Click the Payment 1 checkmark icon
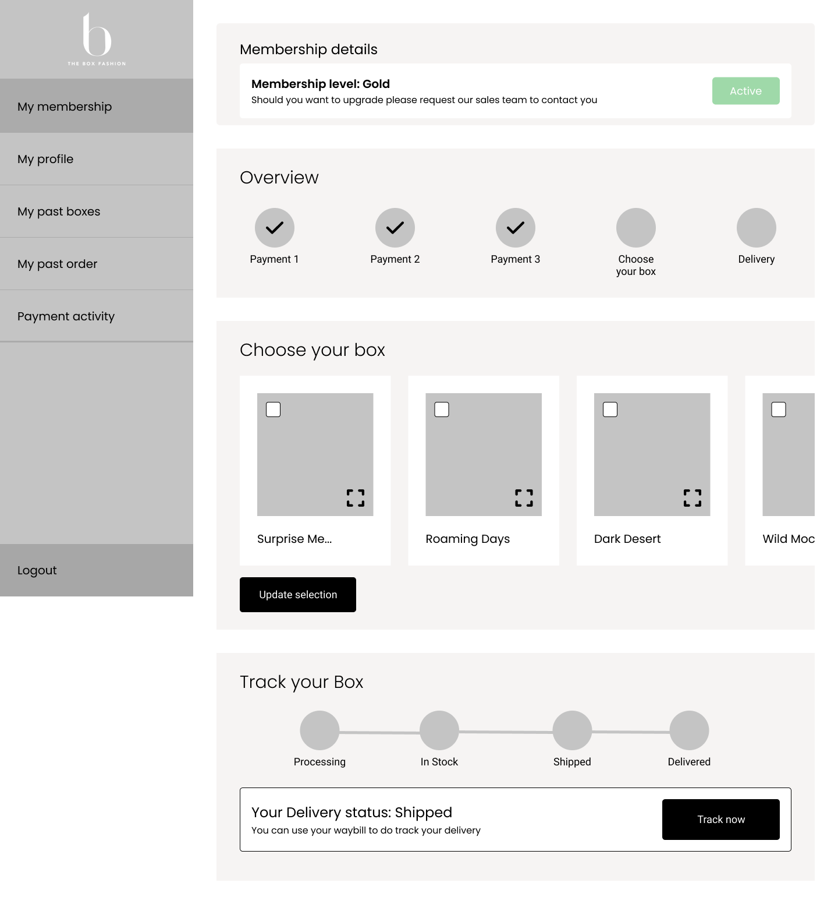 coord(274,227)
